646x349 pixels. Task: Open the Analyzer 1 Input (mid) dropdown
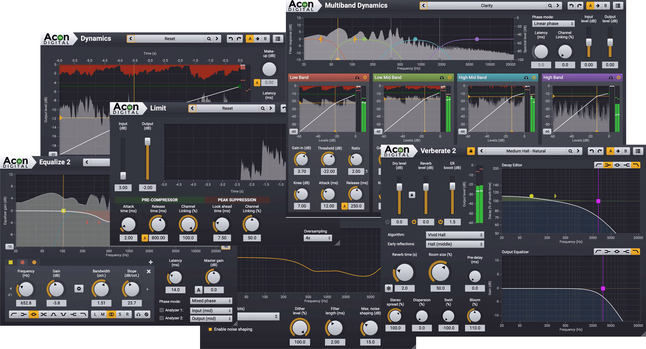click(211, 311)
